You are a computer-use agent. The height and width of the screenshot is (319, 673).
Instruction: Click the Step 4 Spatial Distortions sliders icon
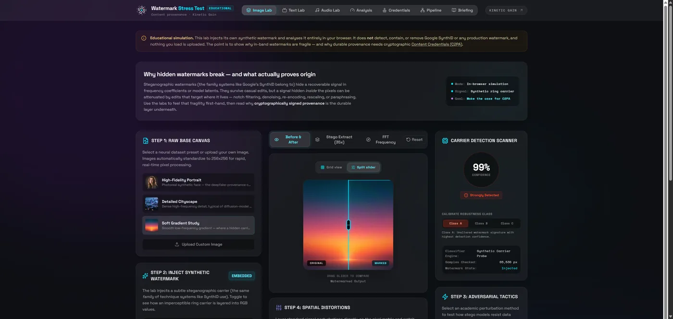[x=279, y=307]
